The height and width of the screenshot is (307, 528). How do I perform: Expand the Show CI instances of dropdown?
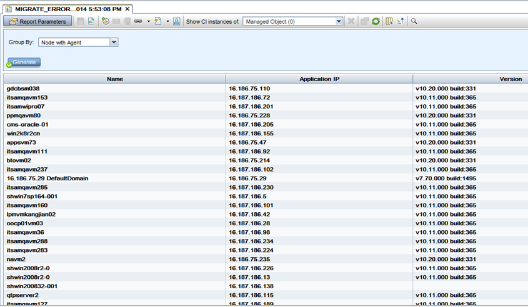(x=339, y=21)
